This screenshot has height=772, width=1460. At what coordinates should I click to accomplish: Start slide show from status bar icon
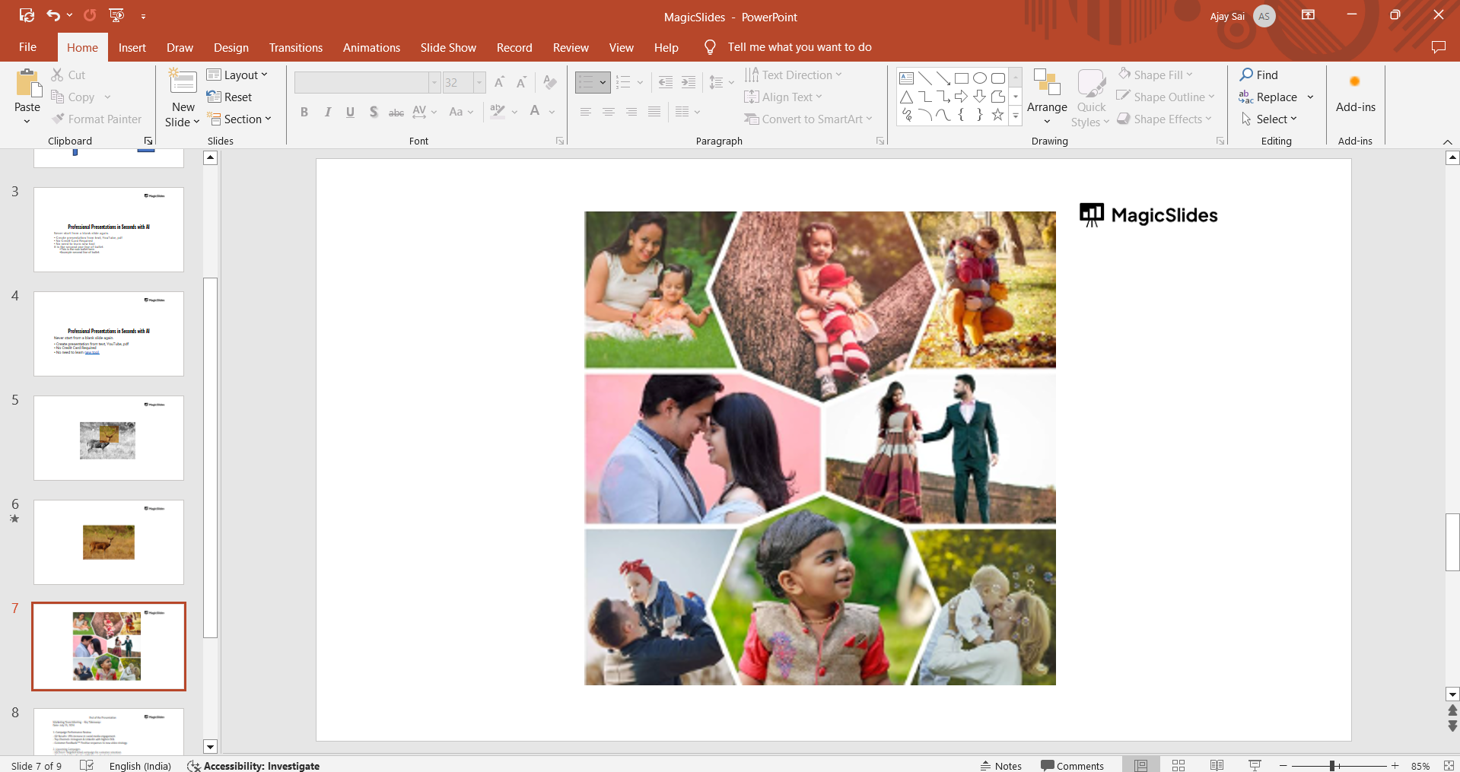[x=1255, y=765]
